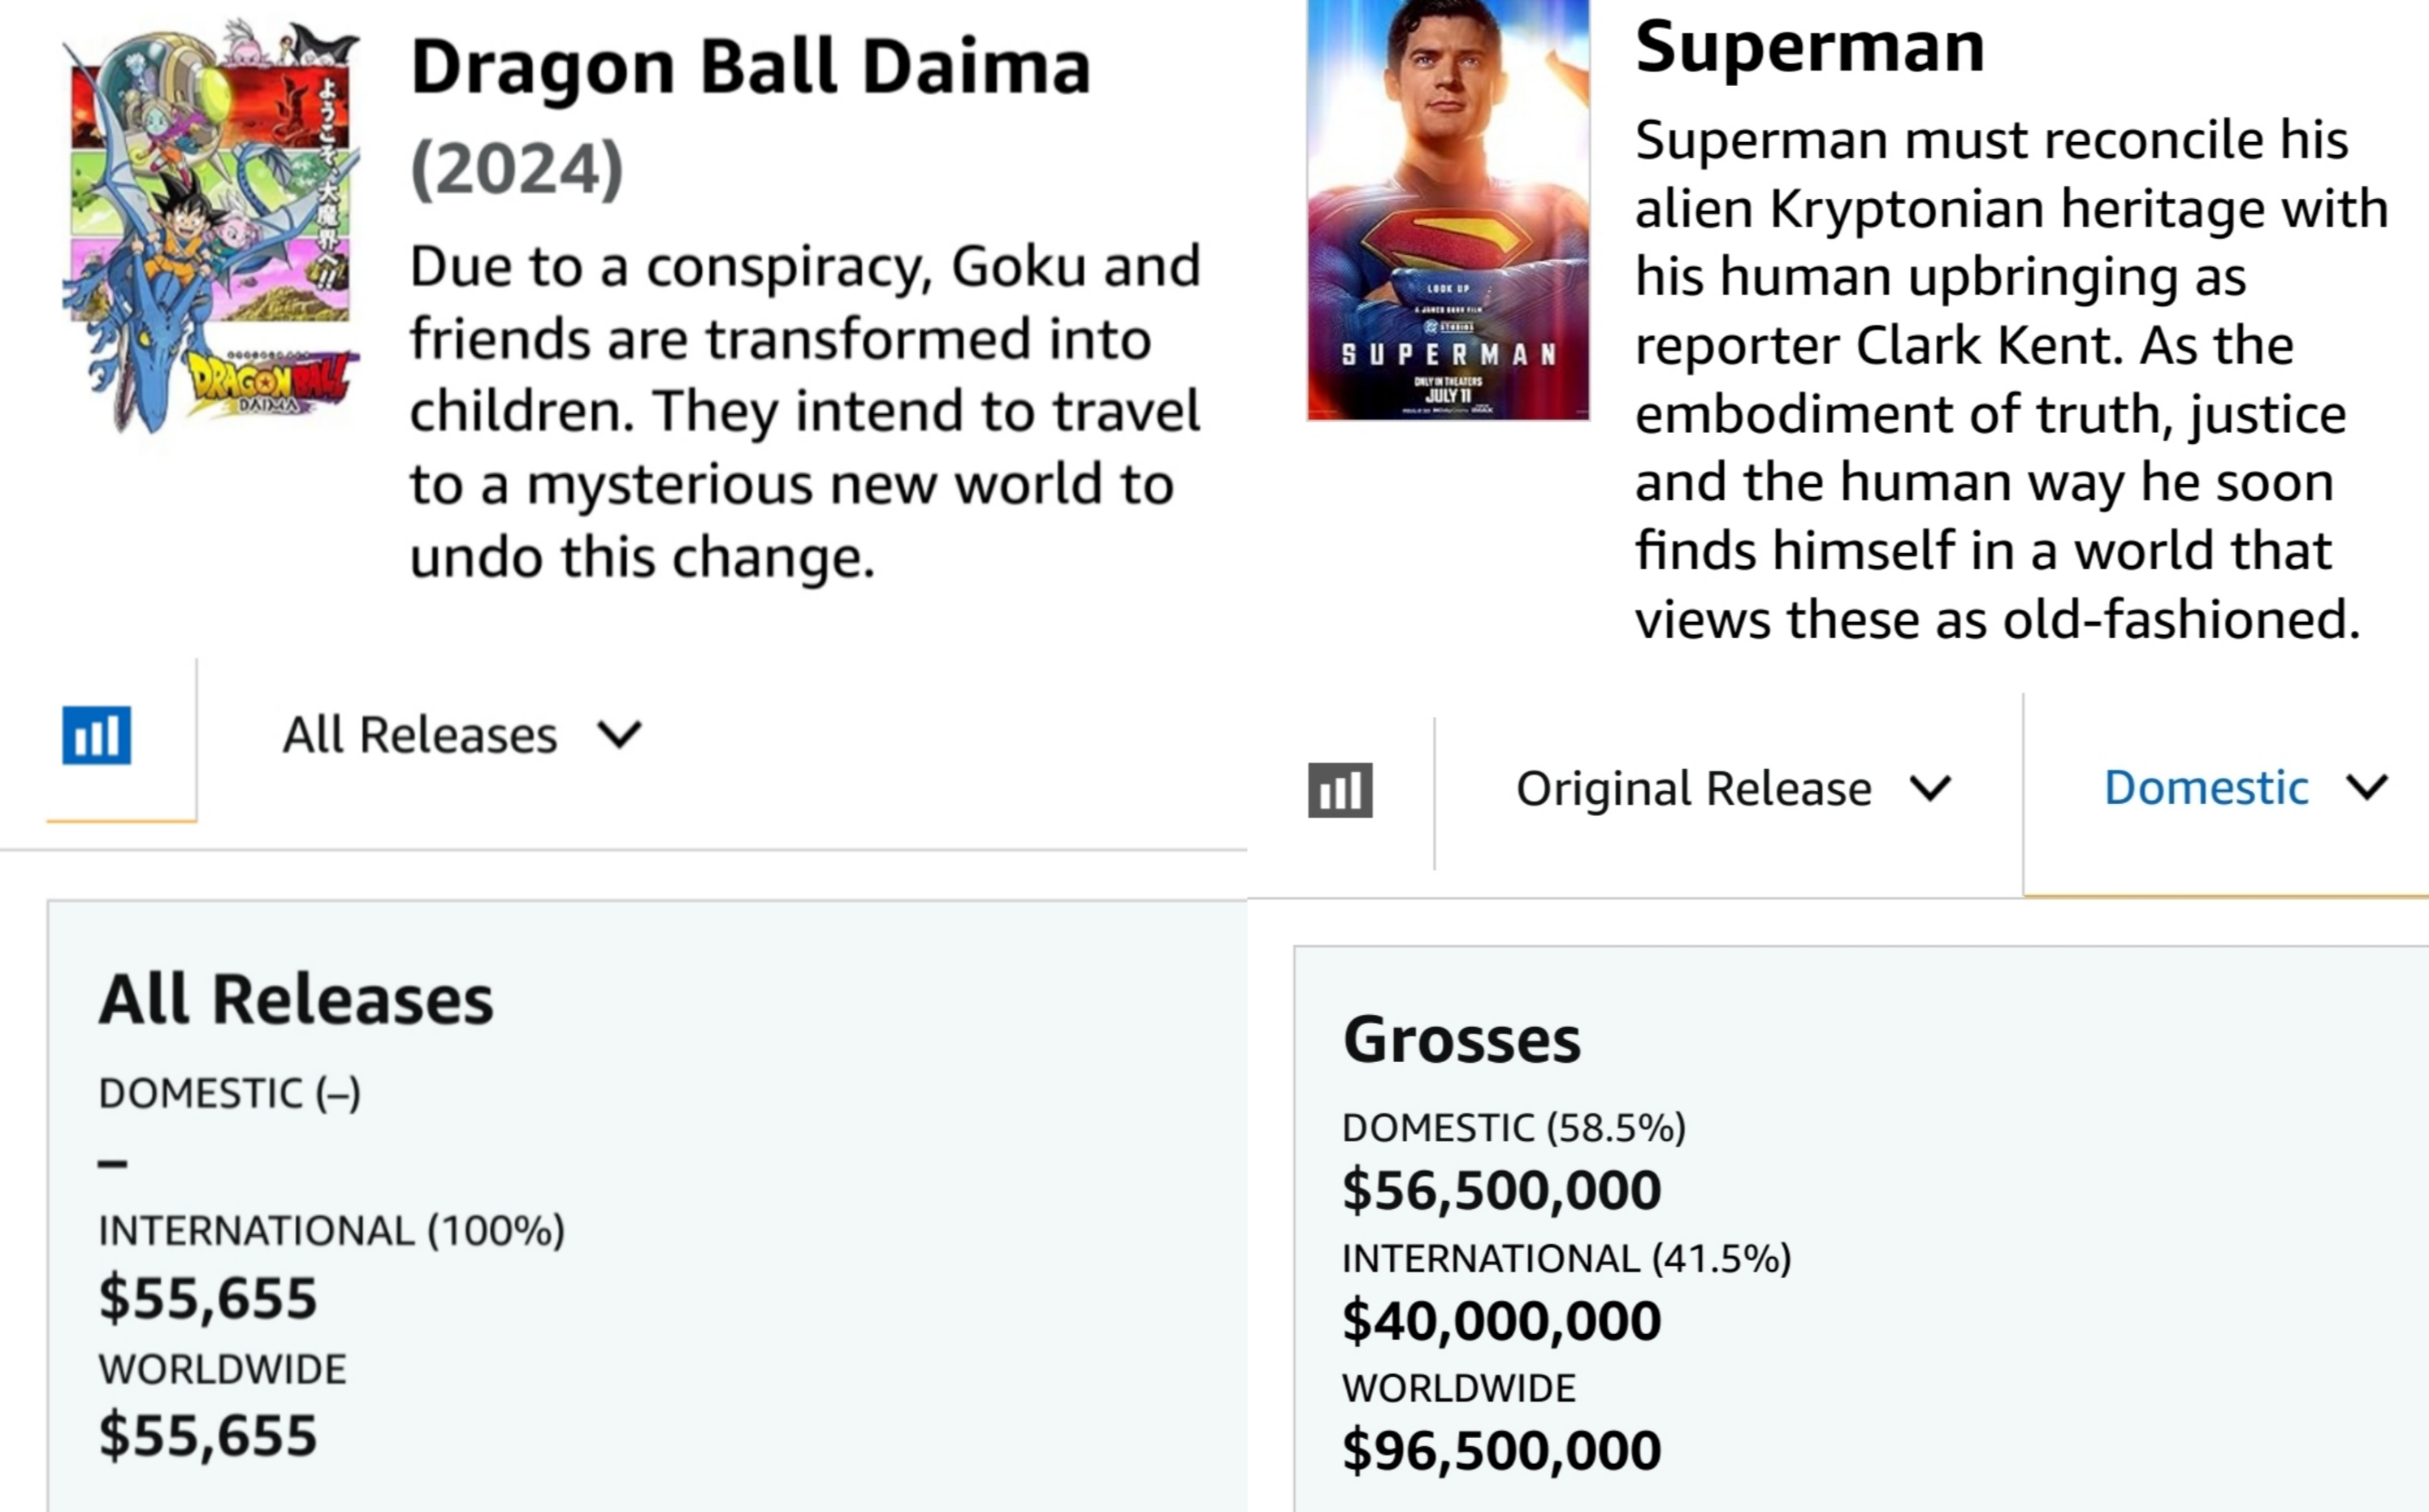The image size is (2429, 1512).
Task: Click the Grosses panel heading
Action: 1461,1040
